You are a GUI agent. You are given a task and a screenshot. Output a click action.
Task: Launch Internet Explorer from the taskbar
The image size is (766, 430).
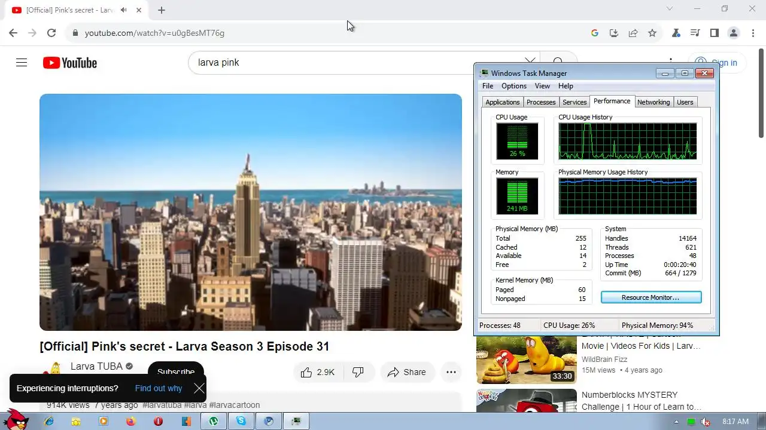click(x=49, y=421)
